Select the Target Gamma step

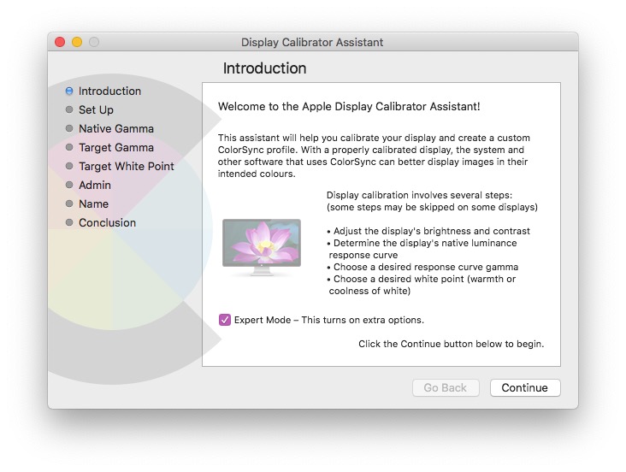(116, 147)
